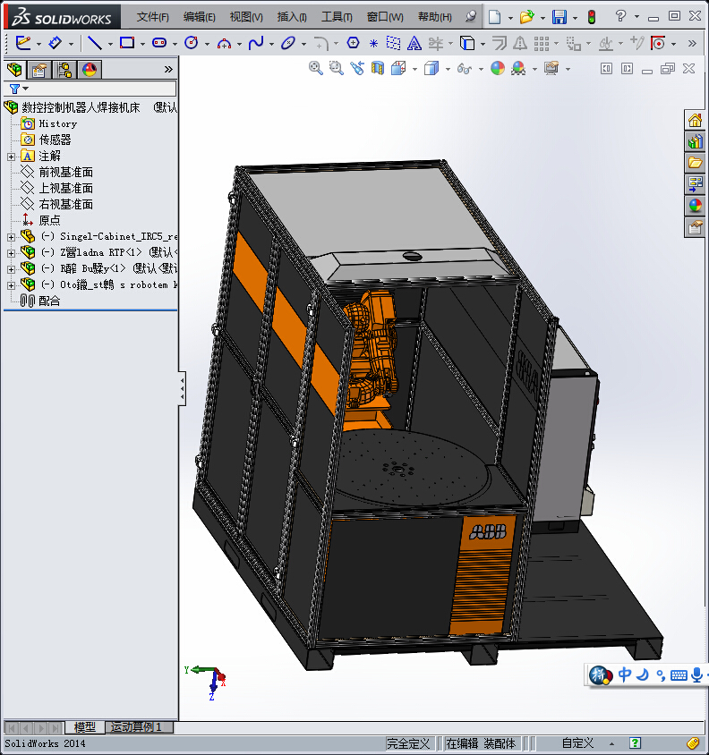Expand the Singel-Cabinet_IRC5 component node
Screen dimensions: 709x755
point(11,236)
